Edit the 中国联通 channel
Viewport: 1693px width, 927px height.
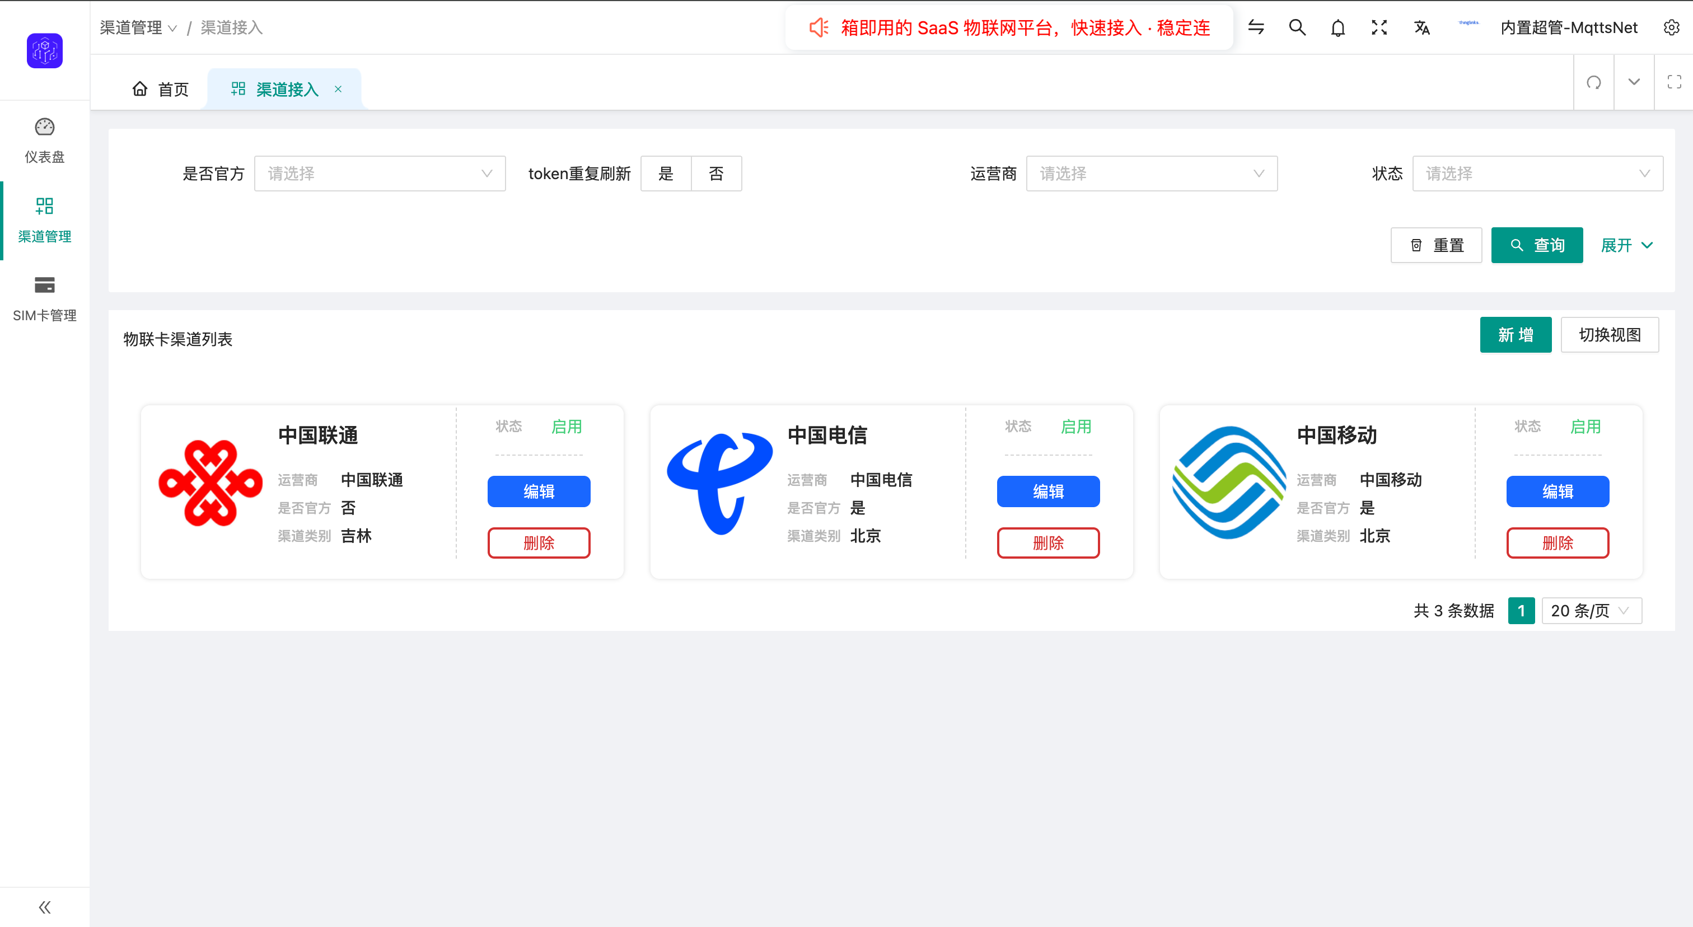[539, 491]
